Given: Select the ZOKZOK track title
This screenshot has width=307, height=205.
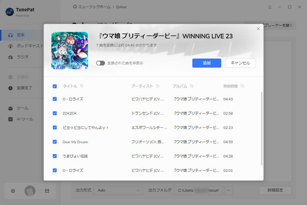Looking at the screenshot, I should click(x=70, y=113).
